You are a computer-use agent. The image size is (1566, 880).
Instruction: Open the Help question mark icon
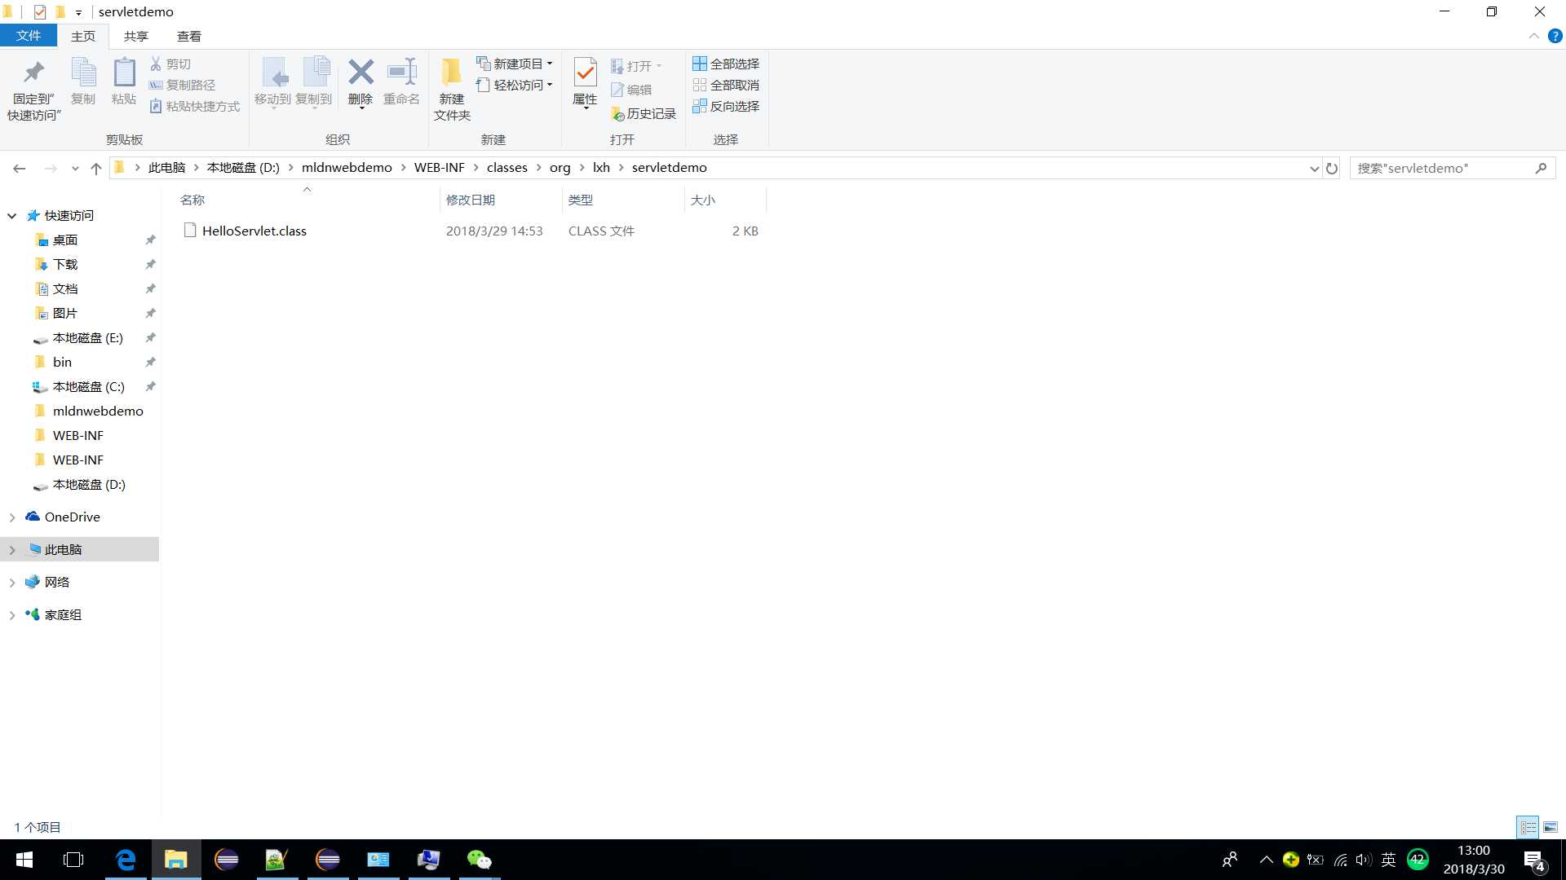tap(1555, 36)
